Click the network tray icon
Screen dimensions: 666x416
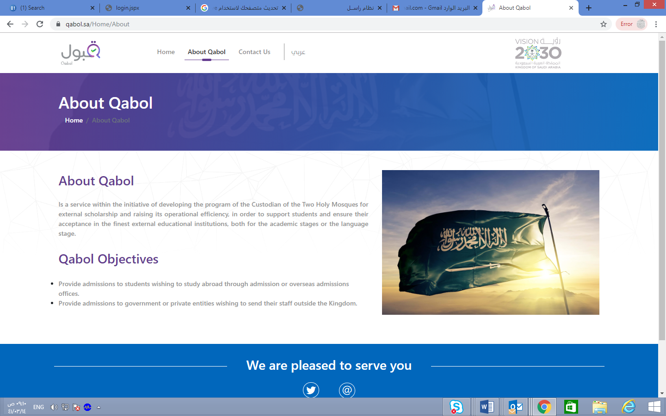tap(65, 407)
